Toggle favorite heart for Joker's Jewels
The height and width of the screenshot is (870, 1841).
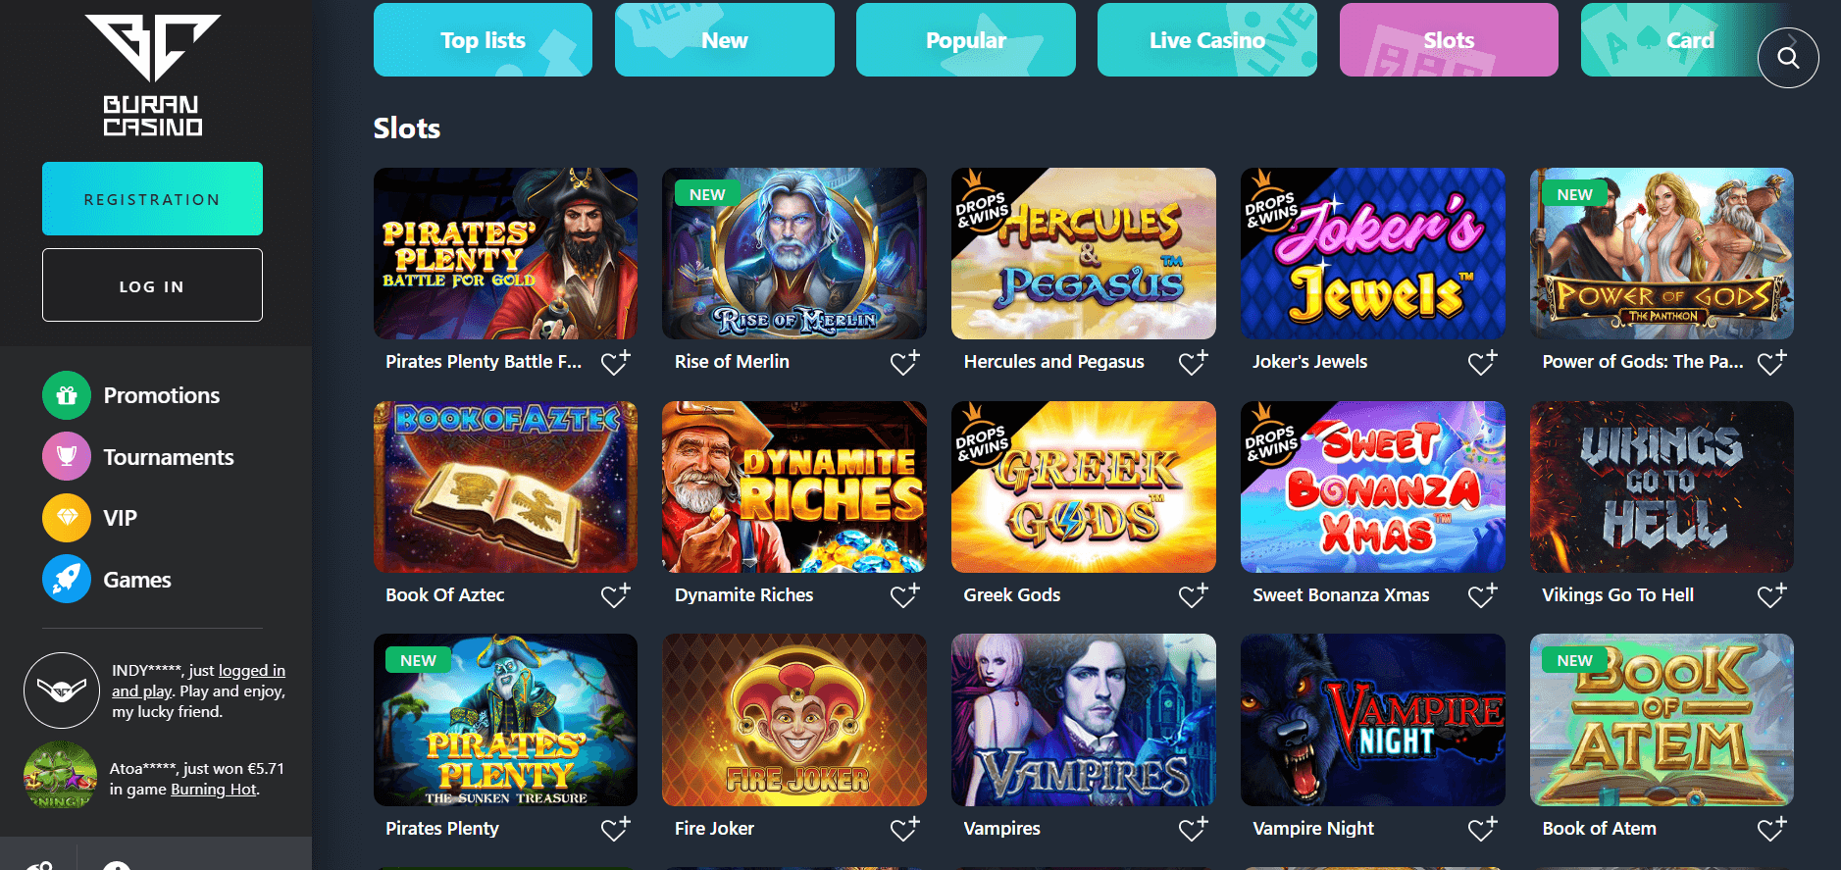click(x=1482, y=362)
